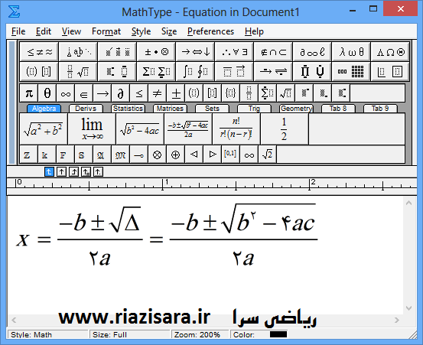The height and width of the screenshot is (345, 423).
Task: Insert the pi symbol from small bar
Action: click(x=29, y=93)
